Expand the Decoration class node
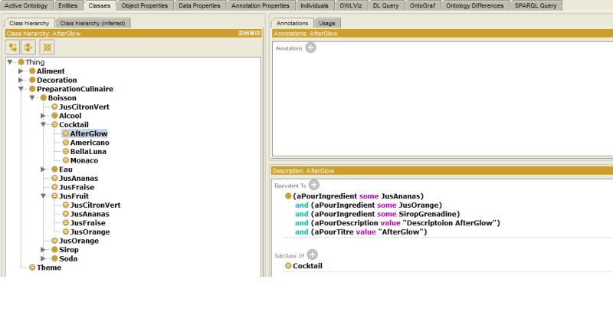This screenshot has height=322, width=613. point(21,80)
